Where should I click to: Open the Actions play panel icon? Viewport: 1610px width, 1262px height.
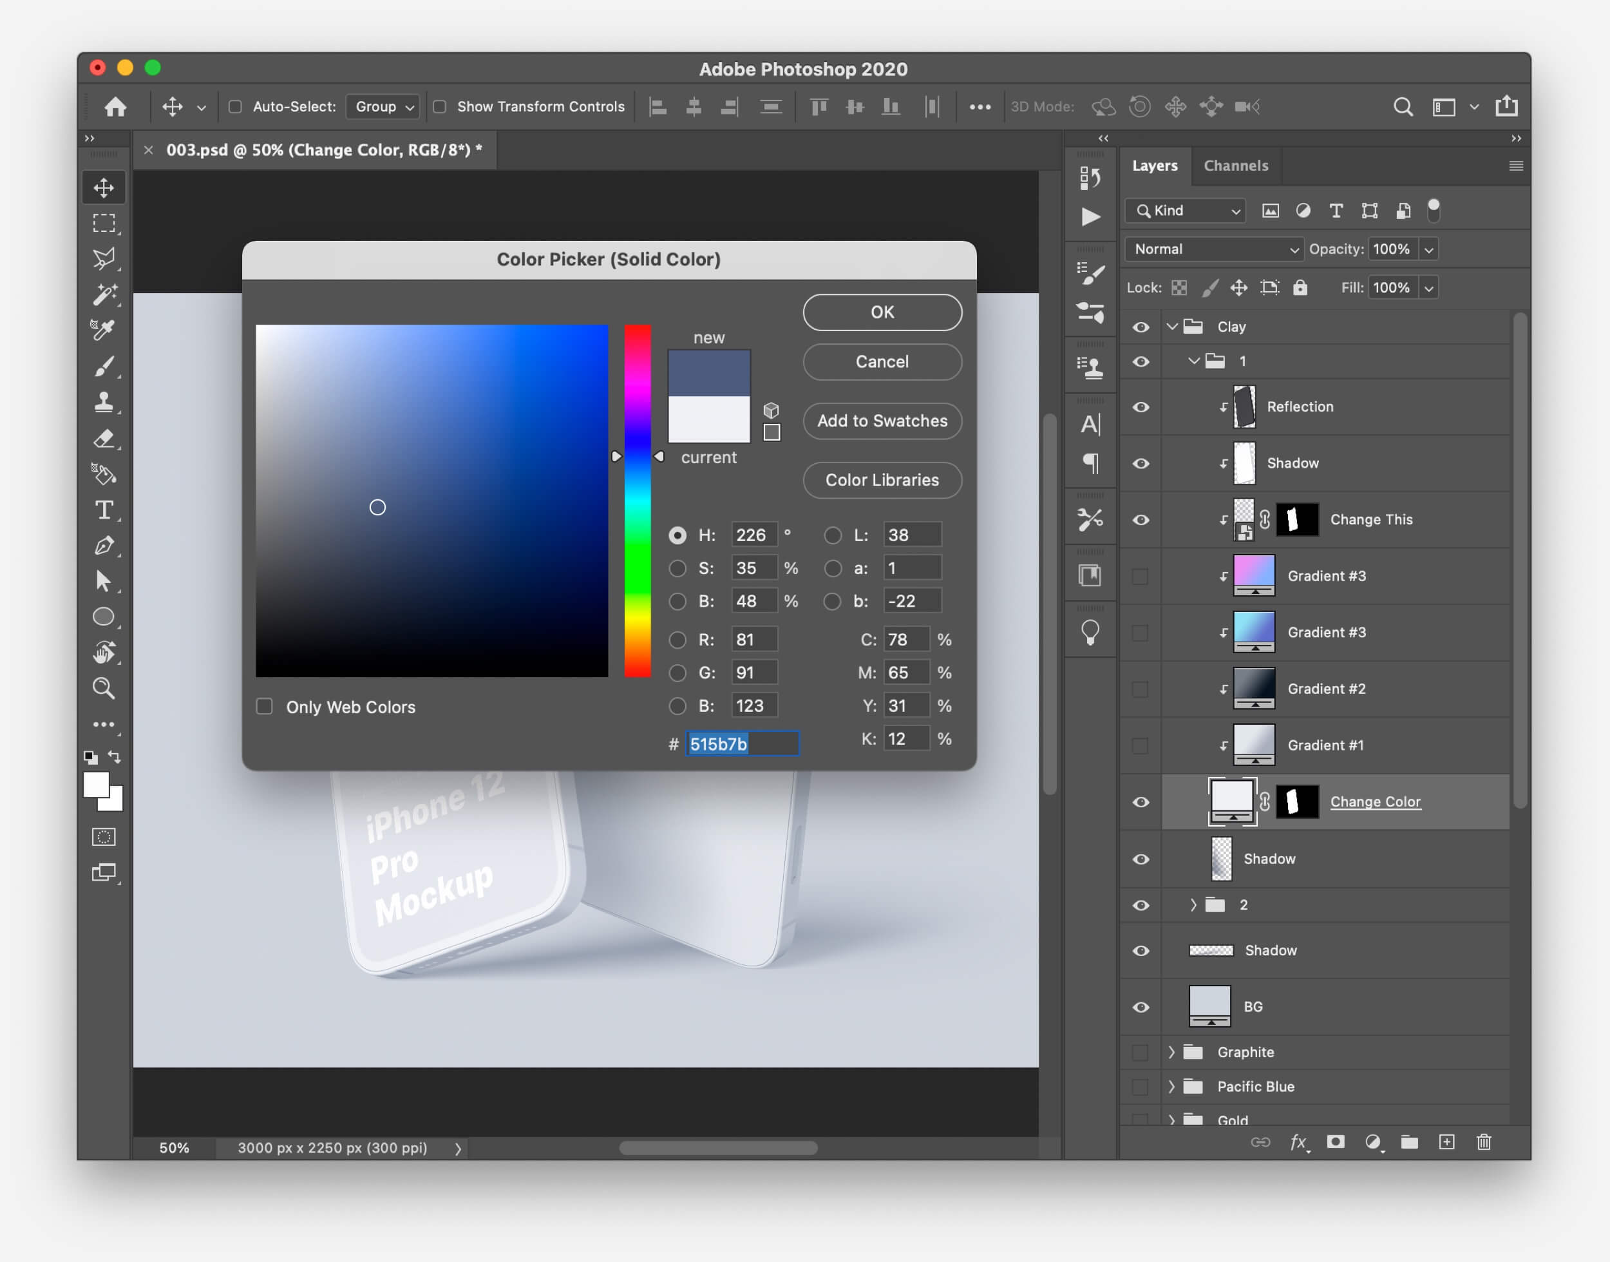coord(1090,216)
